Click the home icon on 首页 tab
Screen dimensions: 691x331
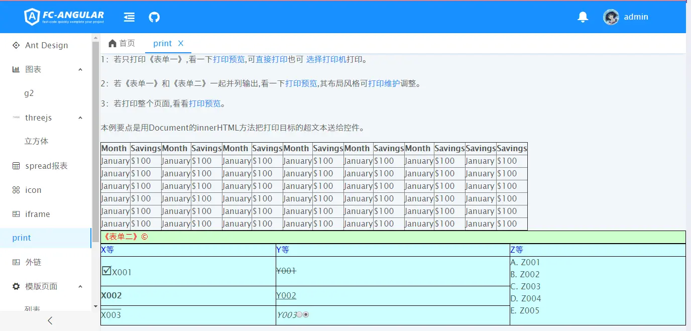click(x=112, y=43)
